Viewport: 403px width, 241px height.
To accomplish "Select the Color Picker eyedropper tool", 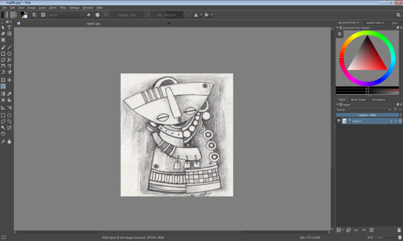I will (x=9, y=94).
